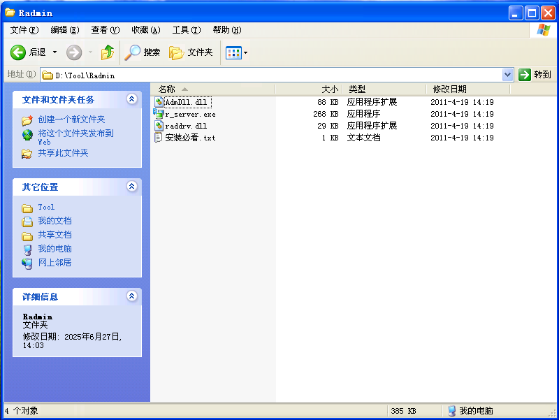Select the file name AdmDll.dll

(186, 102)
